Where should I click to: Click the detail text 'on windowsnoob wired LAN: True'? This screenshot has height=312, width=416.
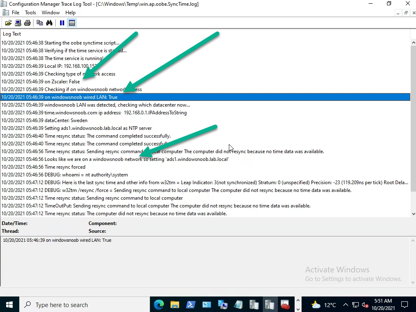tap(78, 240)
